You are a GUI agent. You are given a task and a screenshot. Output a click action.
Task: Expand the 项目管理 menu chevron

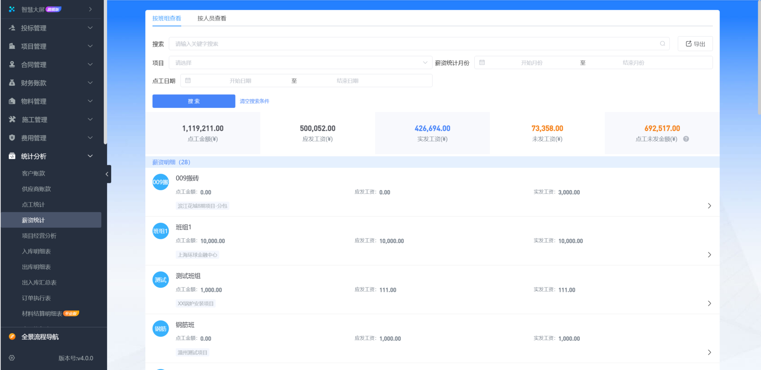click(90, 46)
